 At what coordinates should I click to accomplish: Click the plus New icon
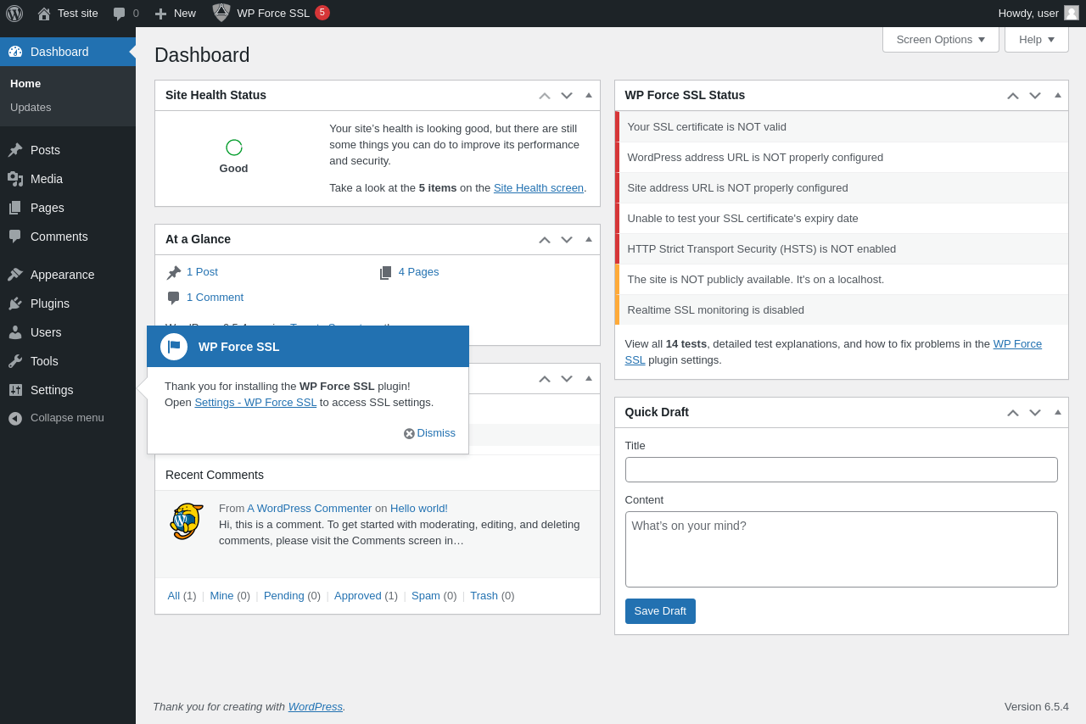pos(160,14)
